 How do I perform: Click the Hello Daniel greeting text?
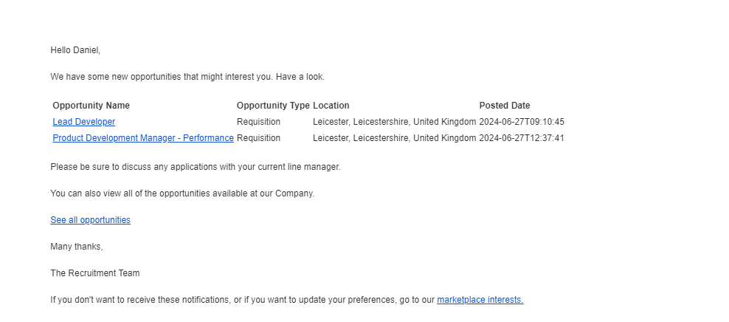75,50
